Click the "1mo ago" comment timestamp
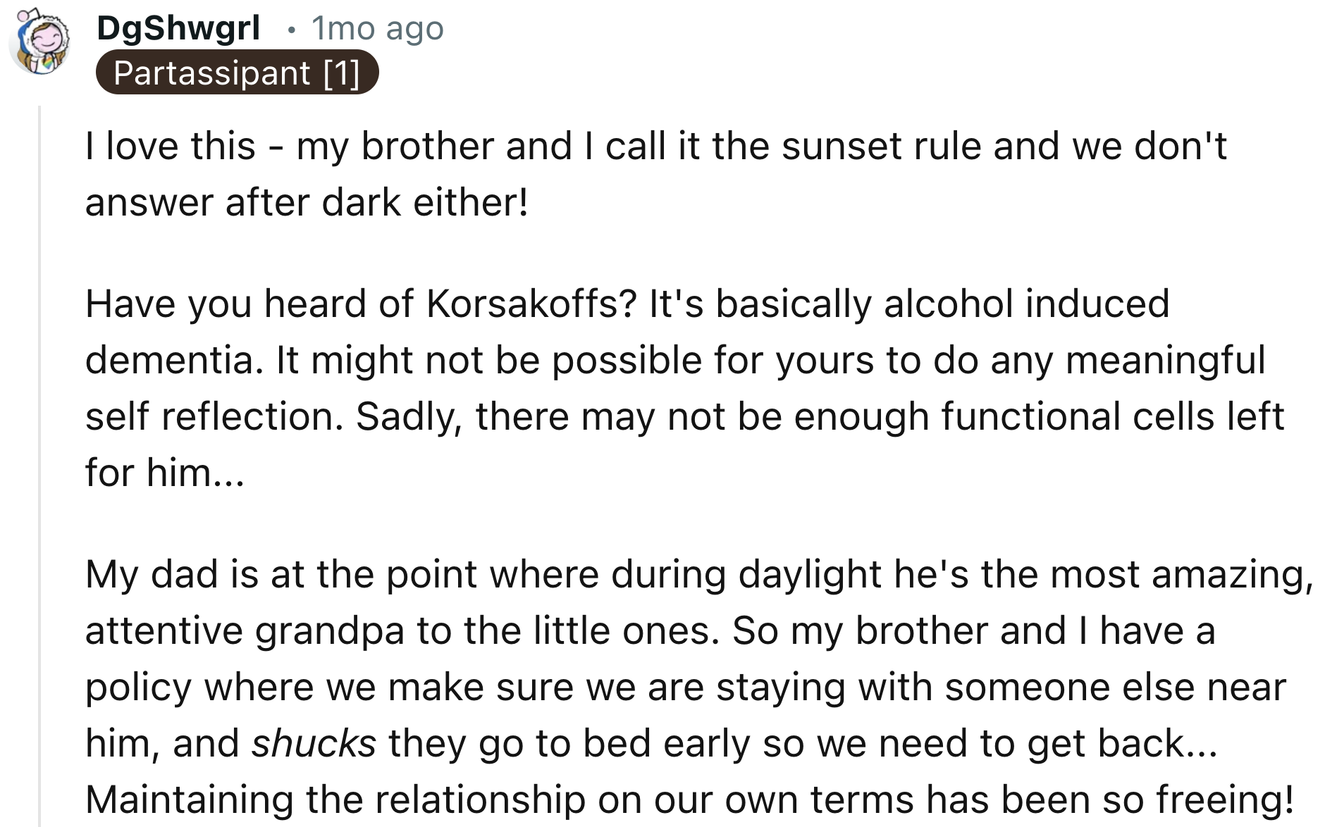The width and height of the screenshot is (1325, 827). (377, 28)
